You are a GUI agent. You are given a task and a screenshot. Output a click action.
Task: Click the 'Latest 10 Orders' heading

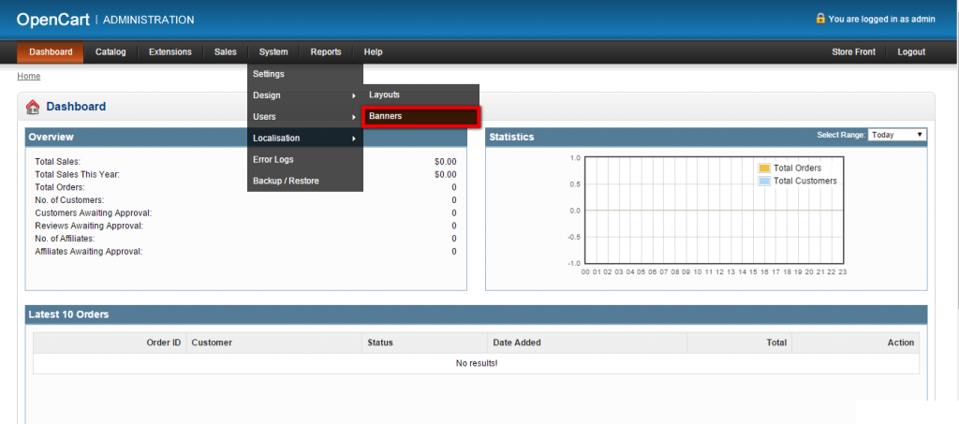pyautogui.click(x=68, y=314)
